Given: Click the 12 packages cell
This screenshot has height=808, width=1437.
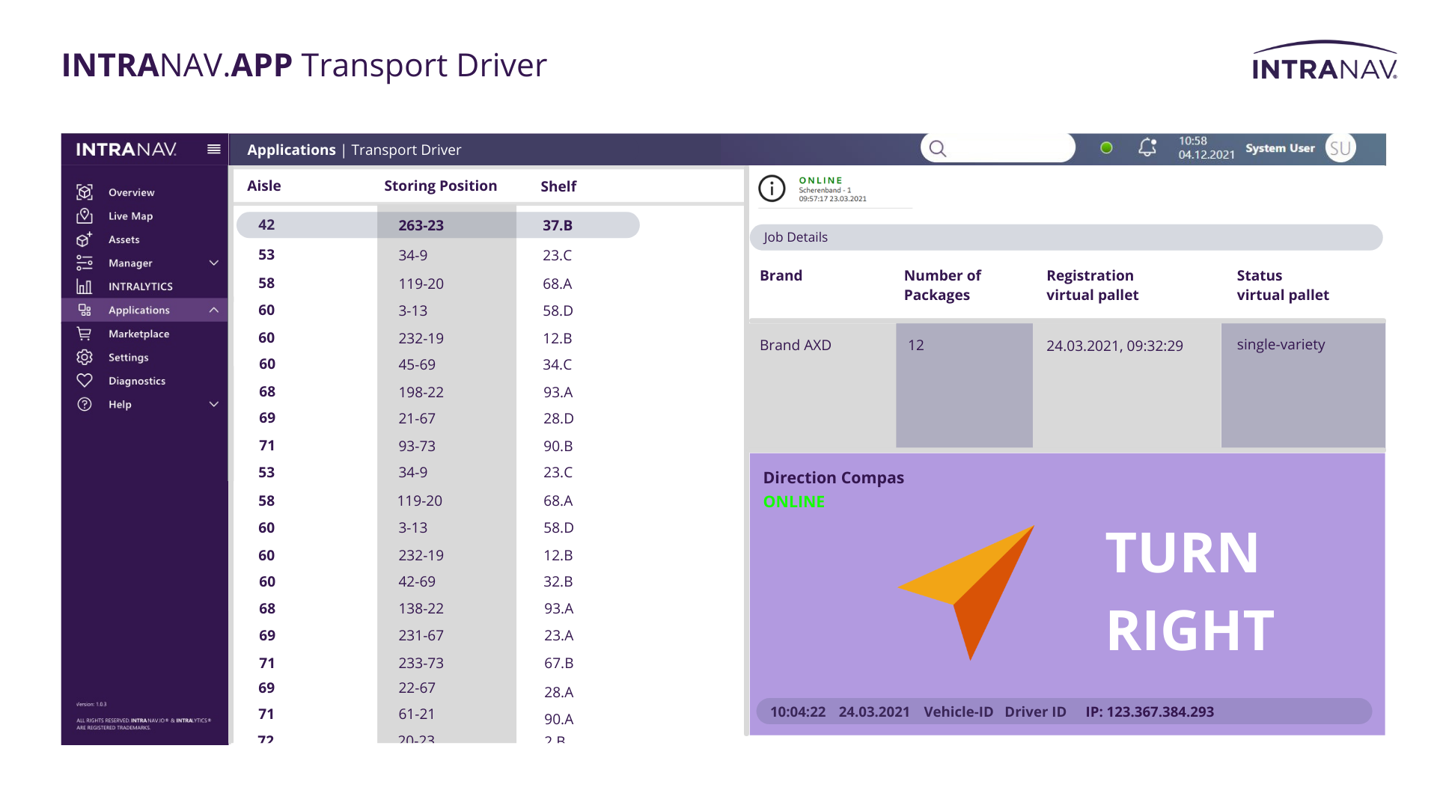Looking at the screenshot, I should tap(964, 385).
